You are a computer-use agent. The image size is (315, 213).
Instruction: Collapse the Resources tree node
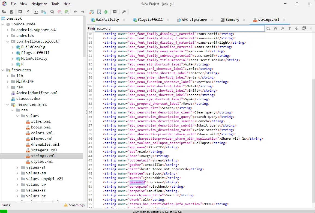coord(3,70)
